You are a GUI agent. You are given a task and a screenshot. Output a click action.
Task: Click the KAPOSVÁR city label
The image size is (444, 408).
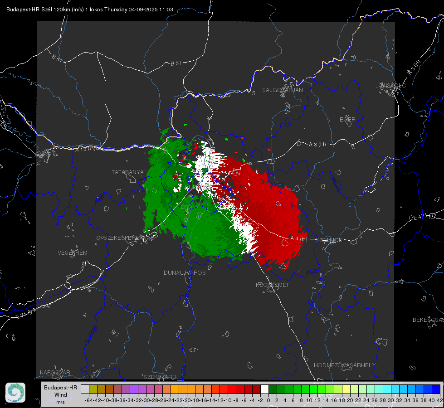[x=55, y=372]
